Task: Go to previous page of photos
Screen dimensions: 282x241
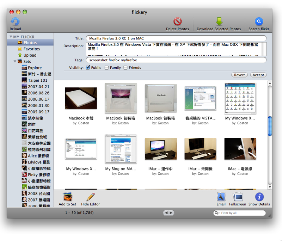Action: pyautogui.click(x=166, y=213)
